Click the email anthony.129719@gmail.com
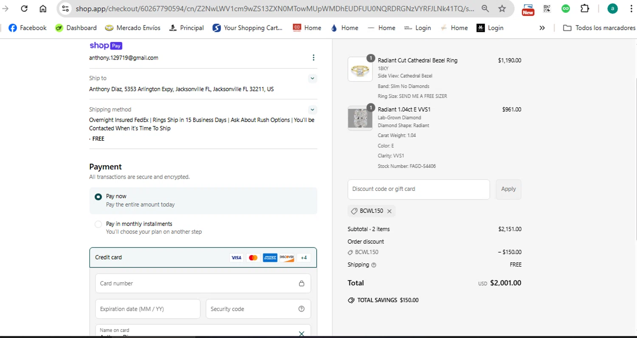 point(124,58)
